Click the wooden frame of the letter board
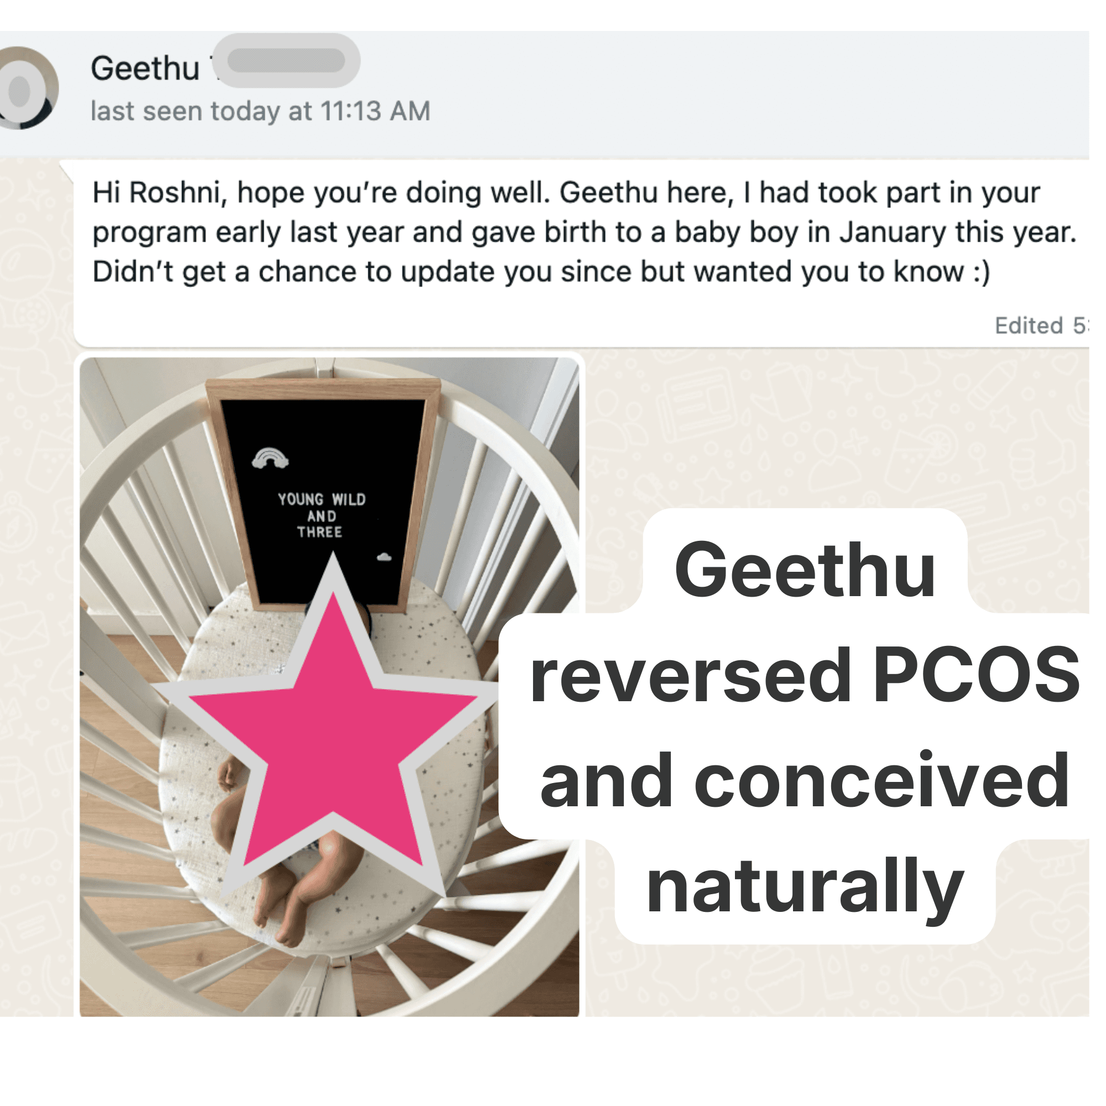 coord(324,388)
